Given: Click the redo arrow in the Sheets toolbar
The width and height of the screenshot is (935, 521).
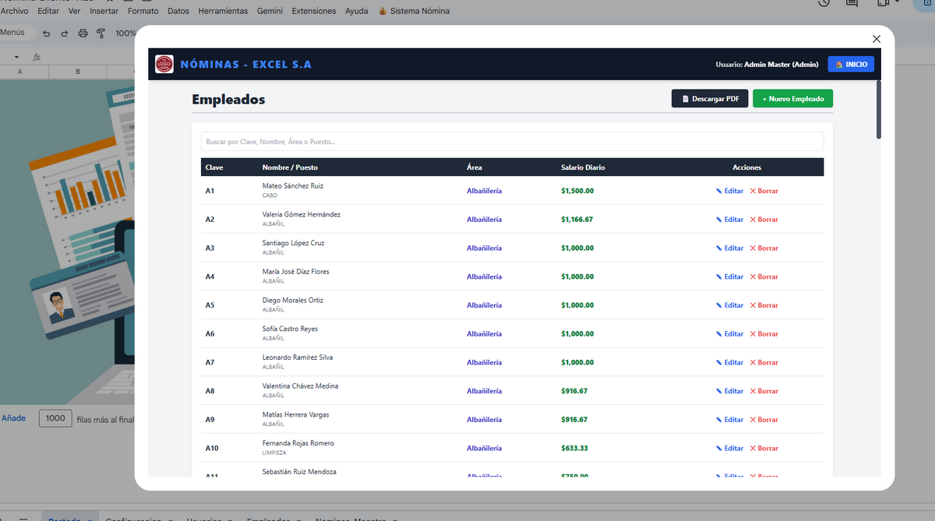Looking at the screenshot, I should pyautogui.click(x=65, y=33).
